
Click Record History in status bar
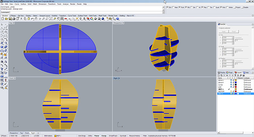click(x=135, y=136)
